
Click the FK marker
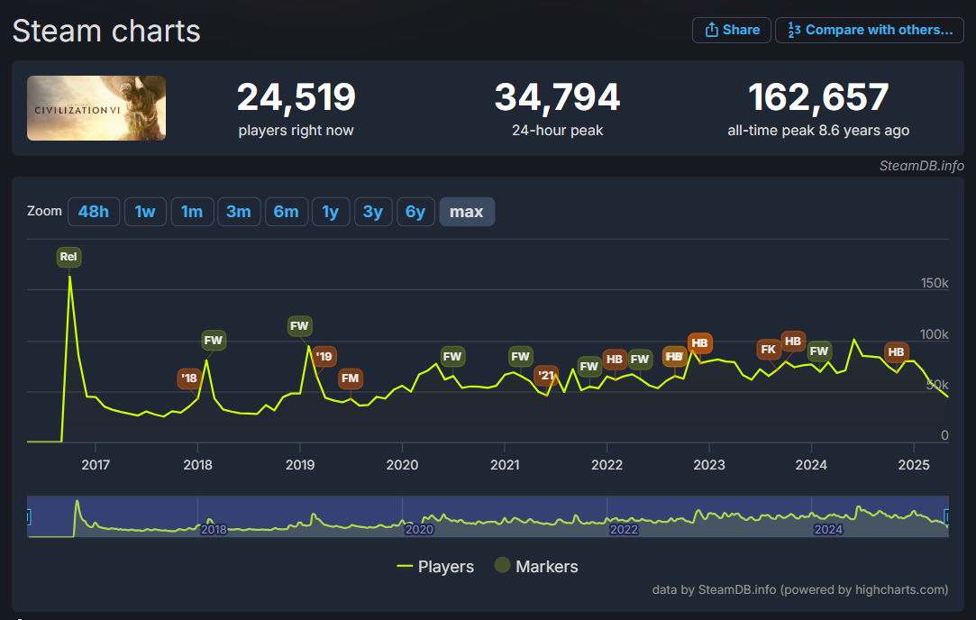tap(769, 350)
